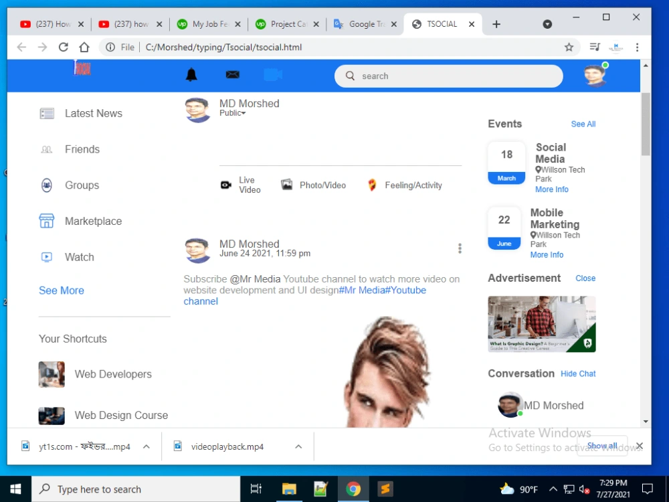
Task: Click the Windows taskbar search box
Action: [x=136, y=489]
